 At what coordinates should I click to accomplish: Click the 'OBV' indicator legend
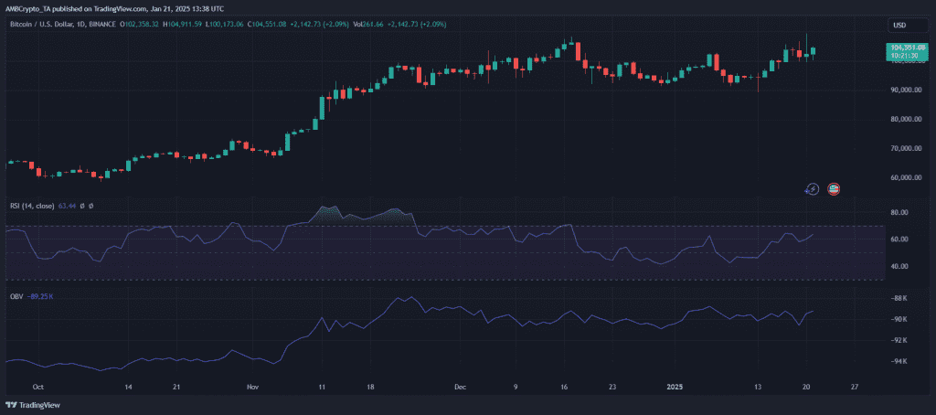pos(16,295)
